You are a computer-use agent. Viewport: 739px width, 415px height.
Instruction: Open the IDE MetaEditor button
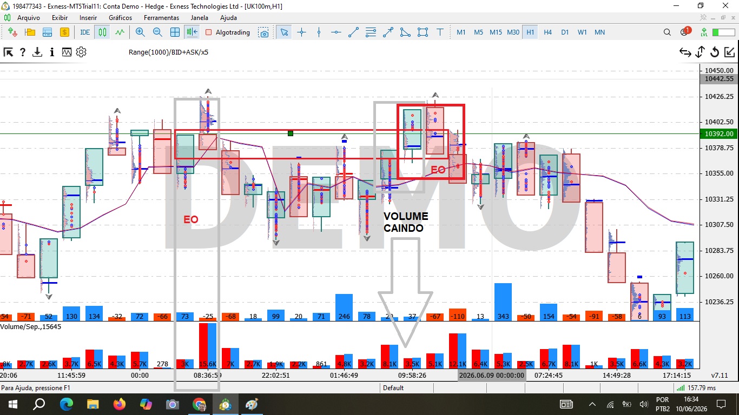(85, 32)
